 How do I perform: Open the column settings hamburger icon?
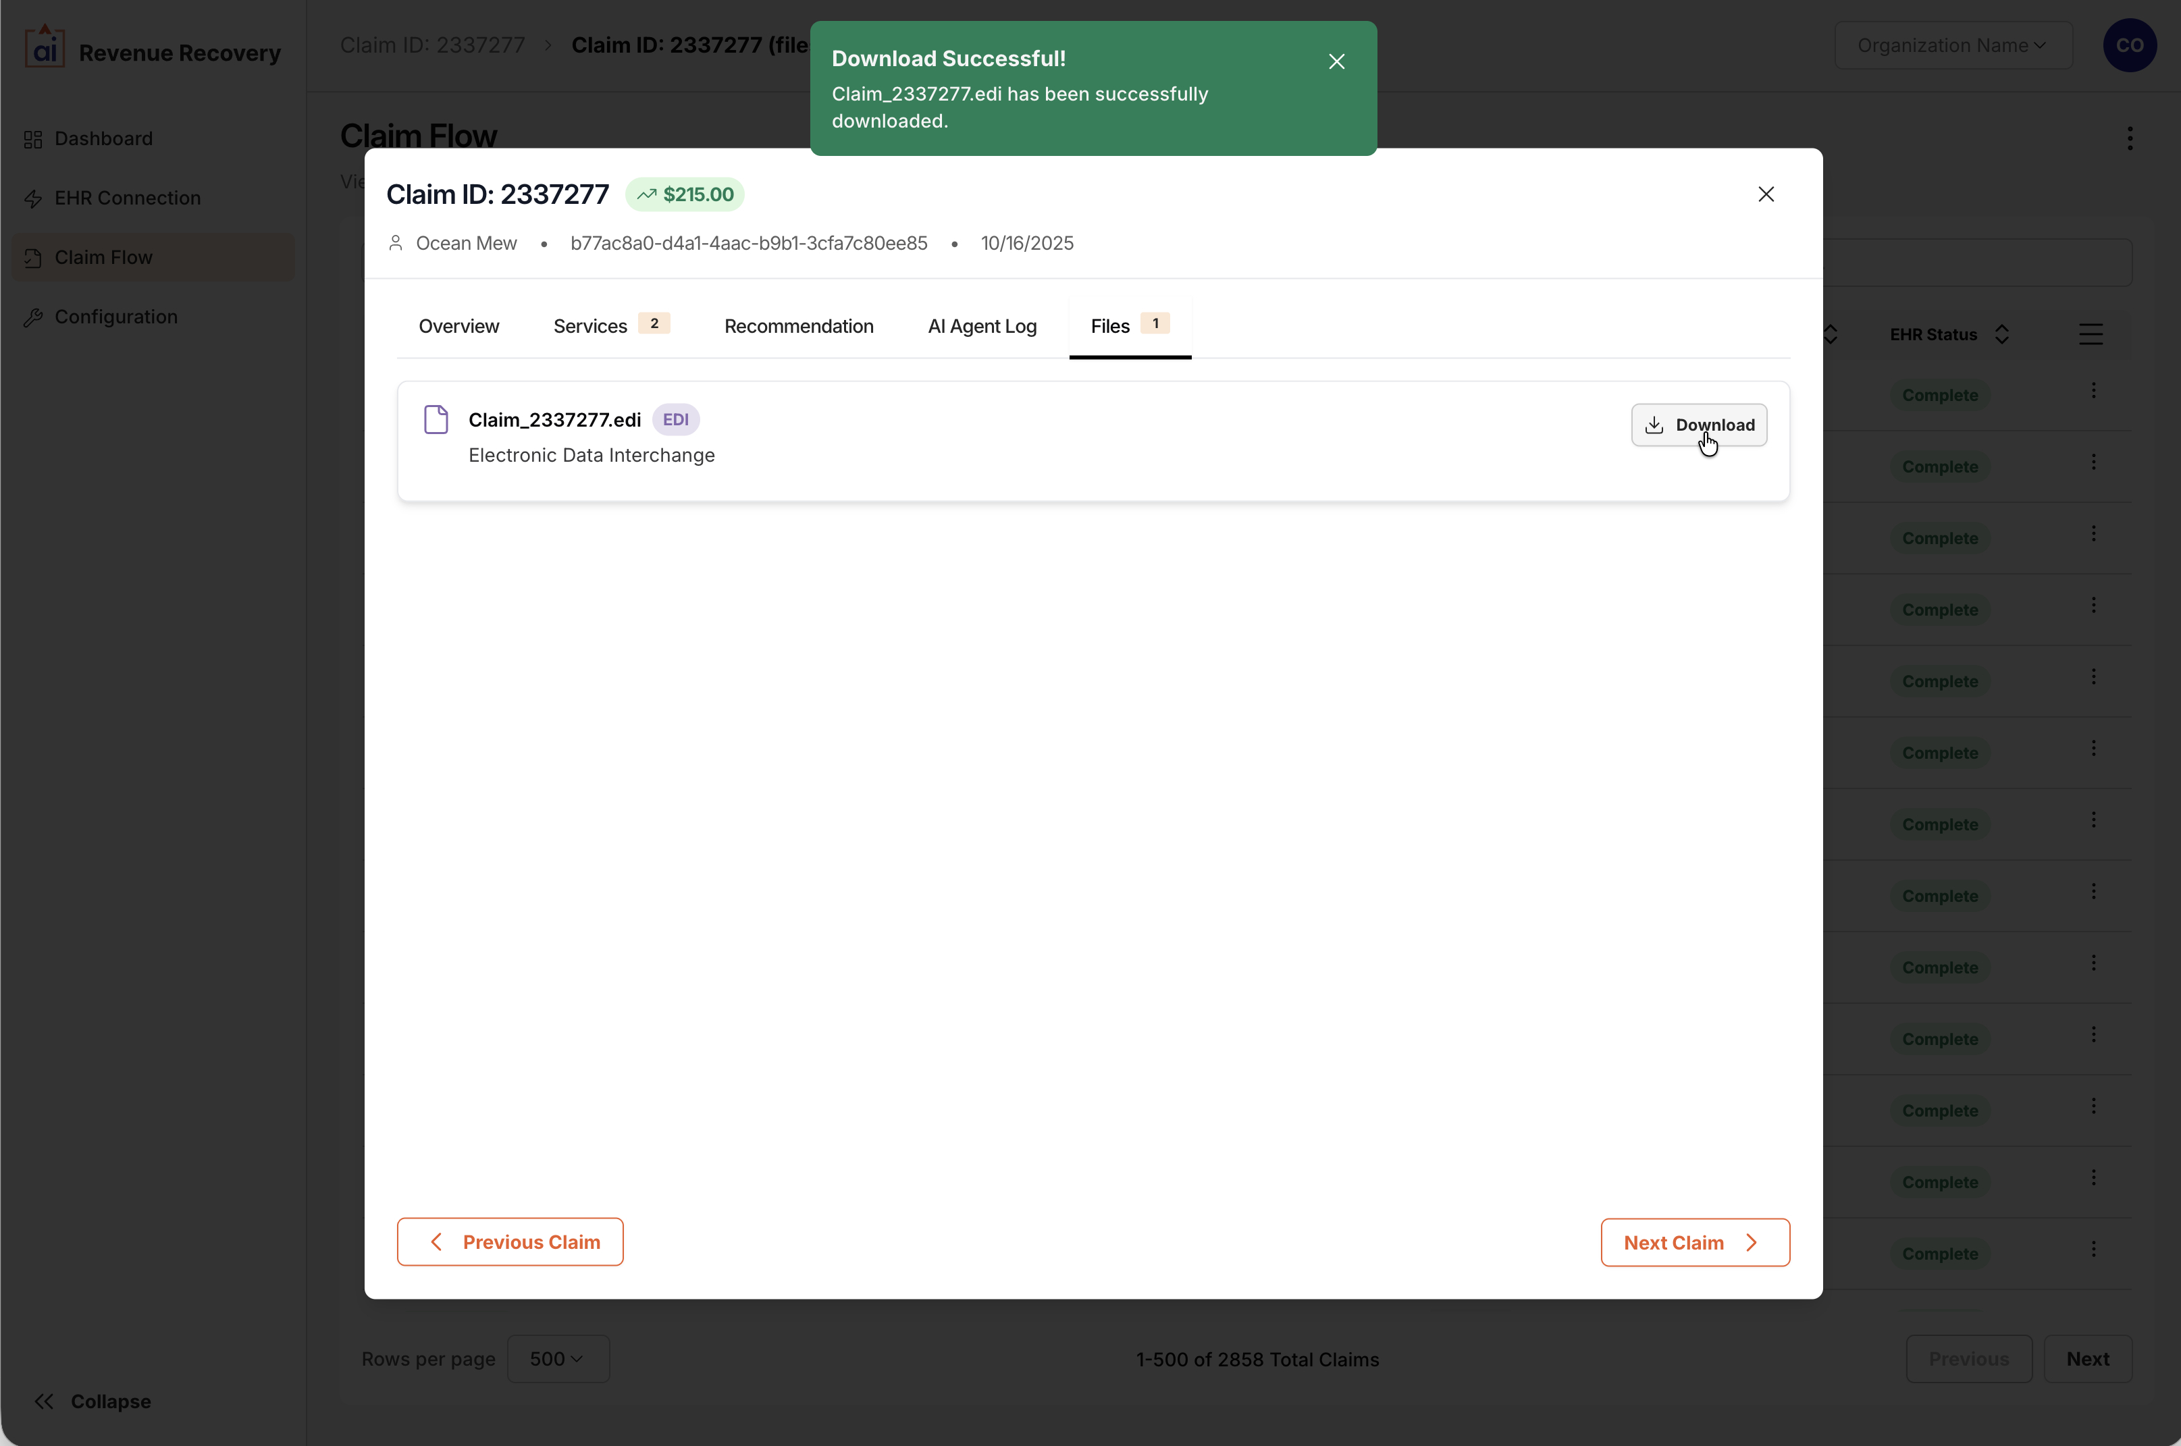[2092, 333]
